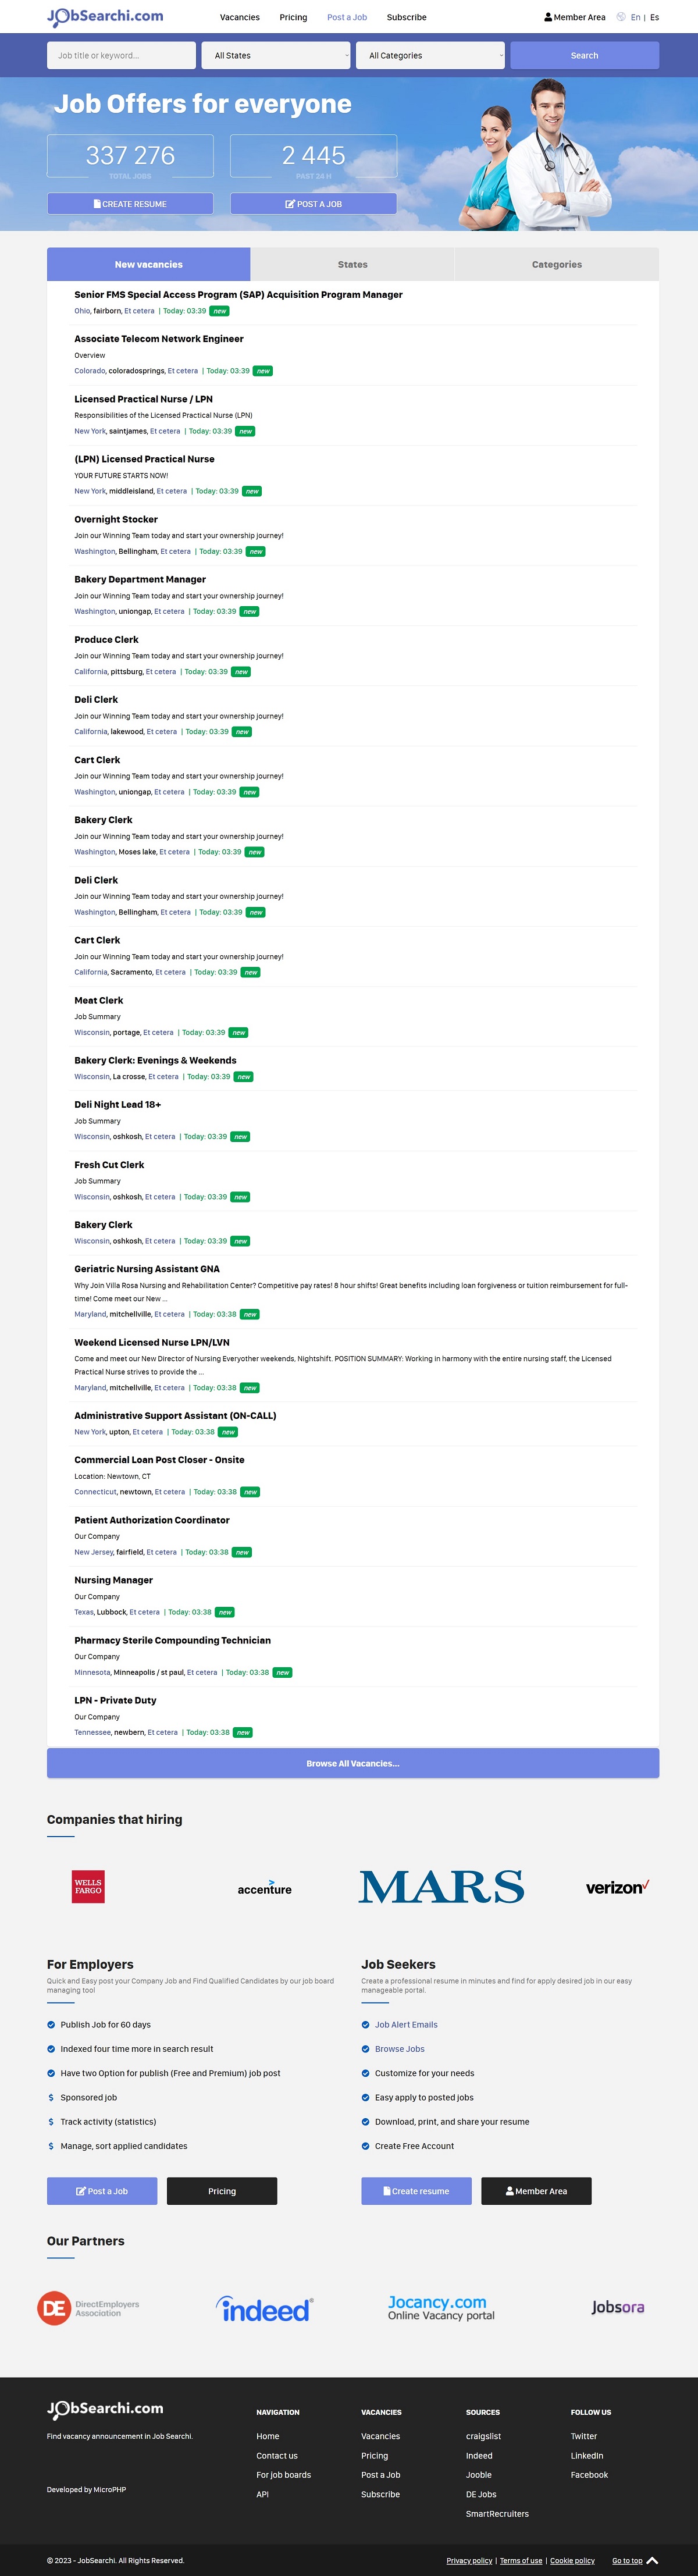Click the blue Search button
The width and height of the screenshot is (698, 2576).
tap(584, 56)
